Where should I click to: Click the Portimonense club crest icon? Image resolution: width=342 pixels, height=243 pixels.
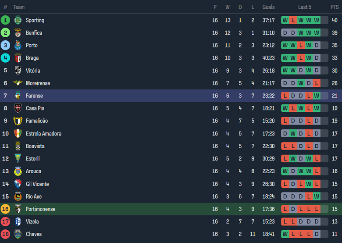click(18, 209)
